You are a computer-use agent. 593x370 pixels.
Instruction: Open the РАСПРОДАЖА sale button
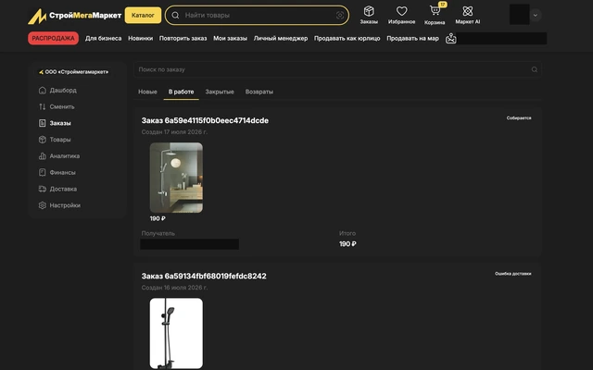tap(54, 38)
